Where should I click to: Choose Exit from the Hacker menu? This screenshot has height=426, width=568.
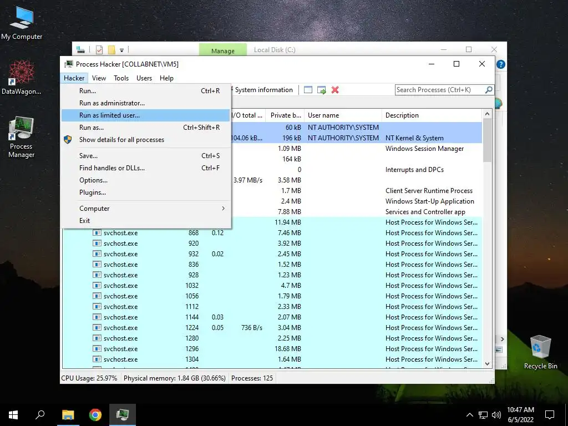146,221
